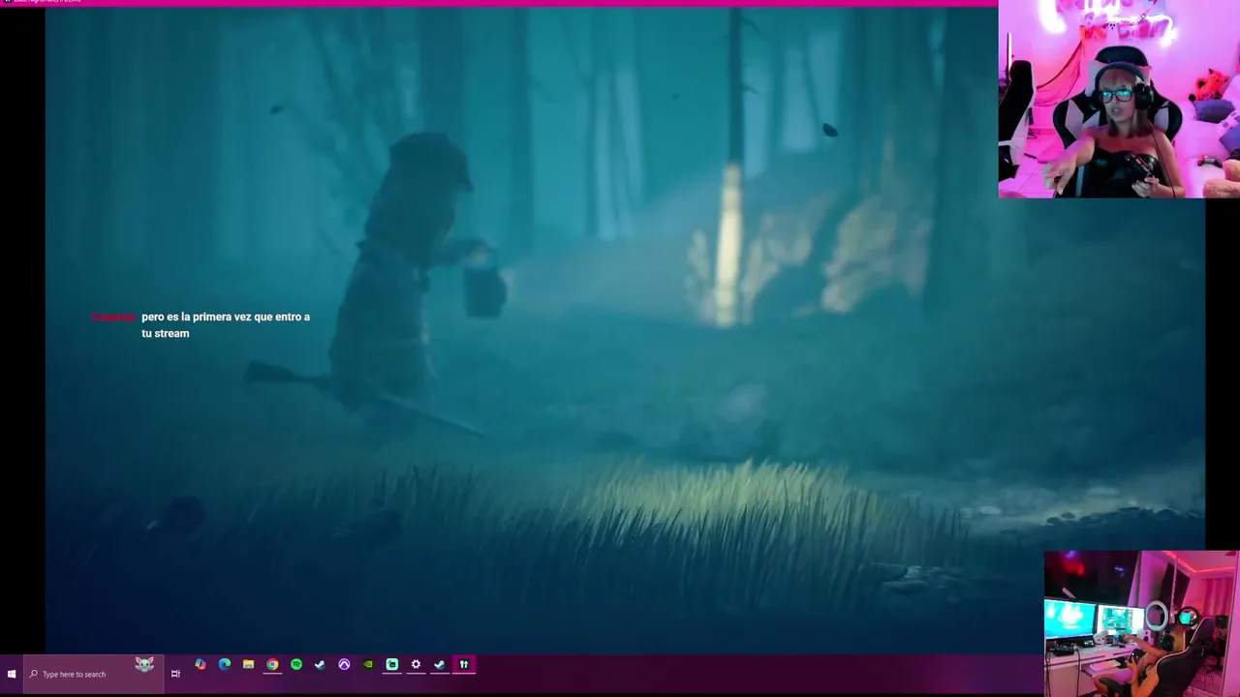Click the search highlight creature icon
The height and width of the screenshot is (697, 1240).
point(144,664)
